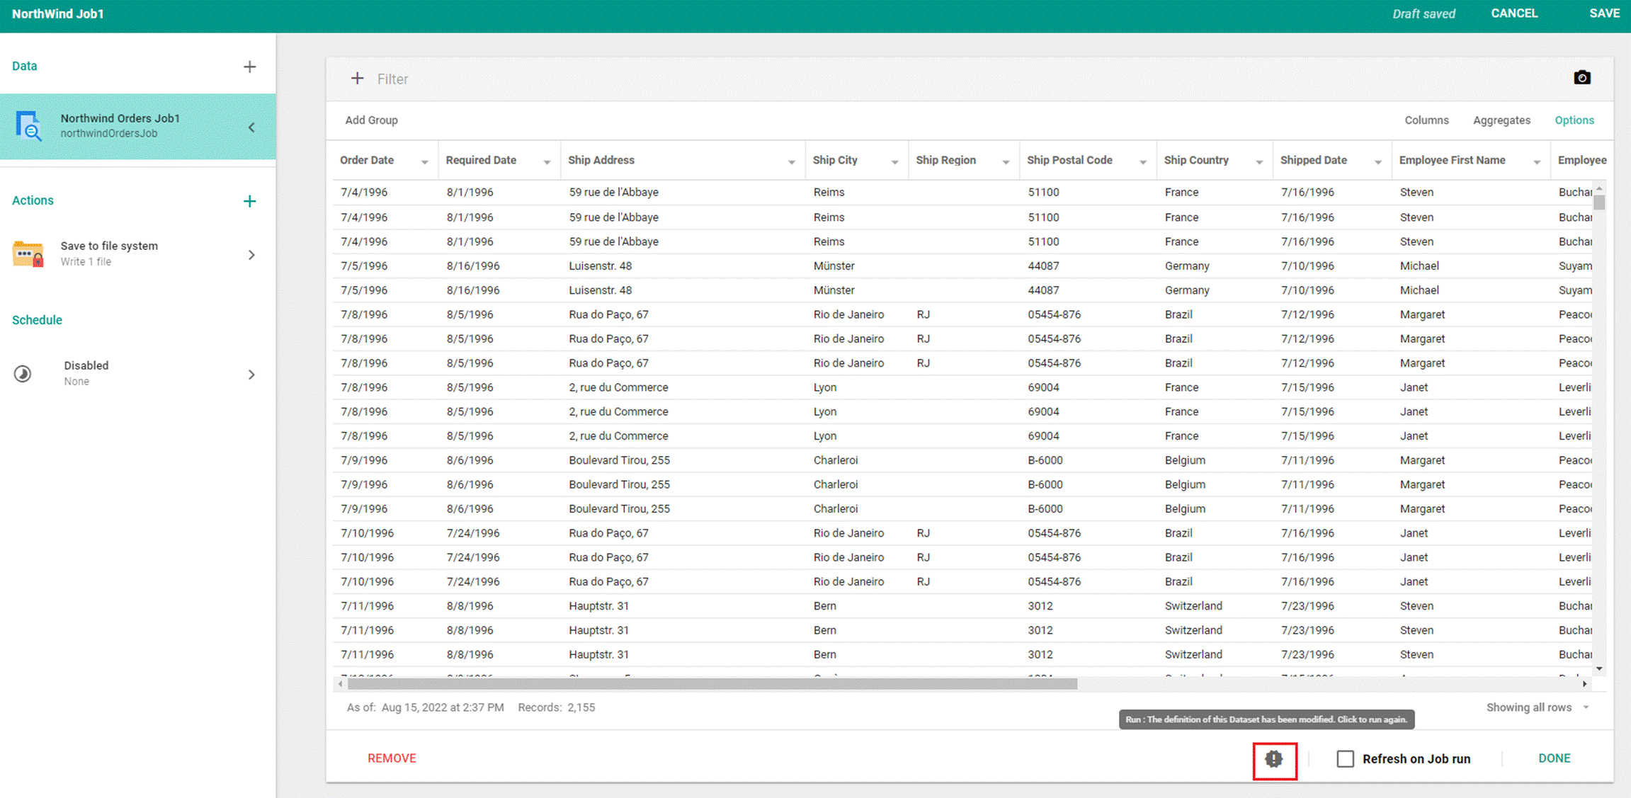Click the first Boulevard Tirou, 255 address cell
The height and width of the screenshot is (798, 1631).
(x=619, y=460)
